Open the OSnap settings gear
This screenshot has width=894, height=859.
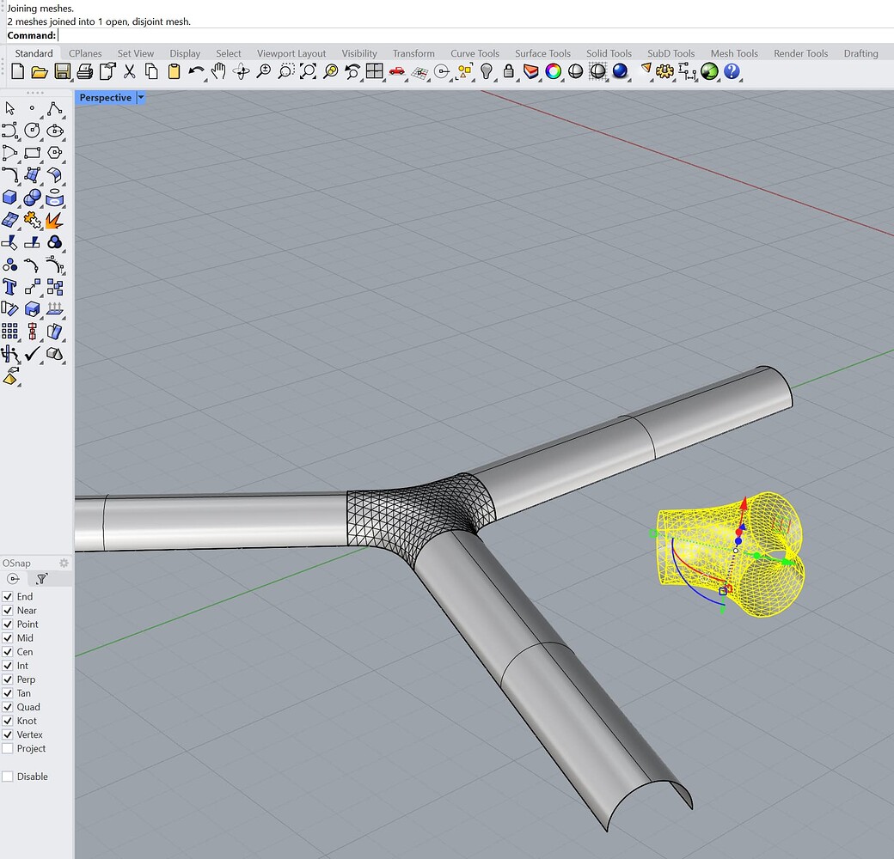[64, 564]
